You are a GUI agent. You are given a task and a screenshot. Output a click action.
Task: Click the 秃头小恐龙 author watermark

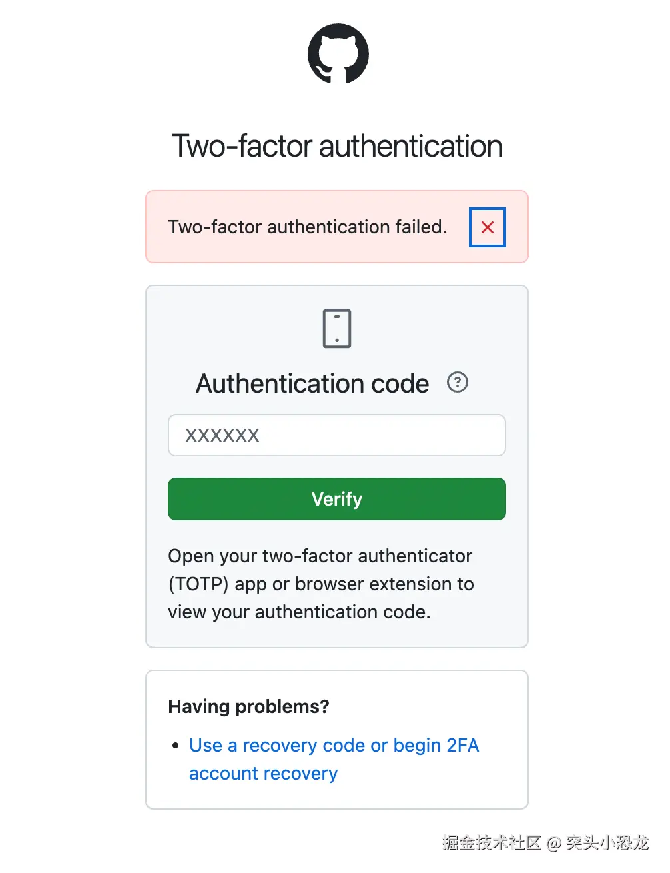pos(607,843)
